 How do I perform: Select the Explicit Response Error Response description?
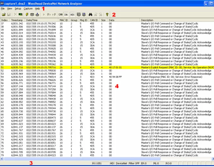pos(172,77)
